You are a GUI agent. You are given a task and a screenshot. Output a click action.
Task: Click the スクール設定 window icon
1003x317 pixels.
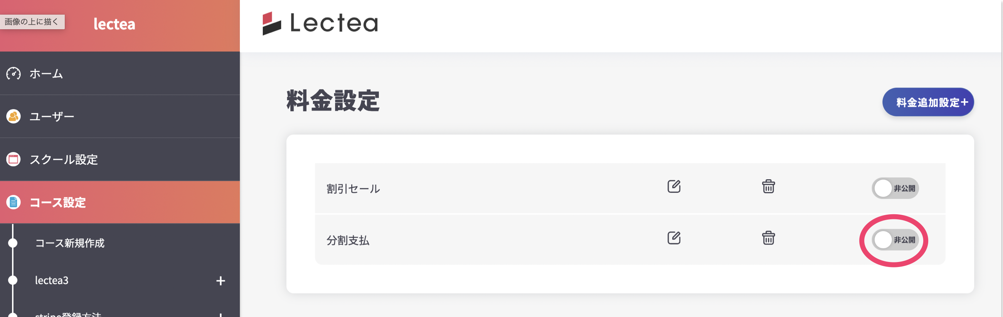click(13, 159)
